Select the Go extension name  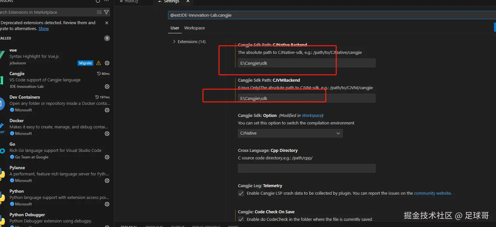click(x=12, y=144)
